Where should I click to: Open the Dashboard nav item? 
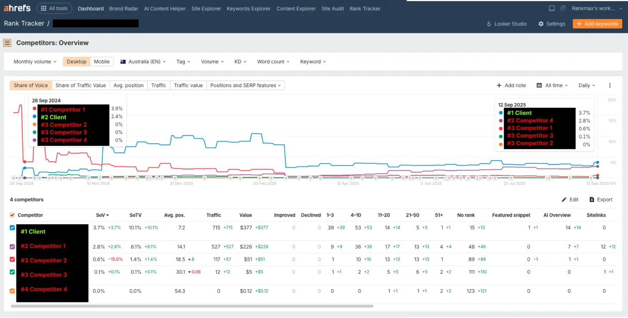91,9
